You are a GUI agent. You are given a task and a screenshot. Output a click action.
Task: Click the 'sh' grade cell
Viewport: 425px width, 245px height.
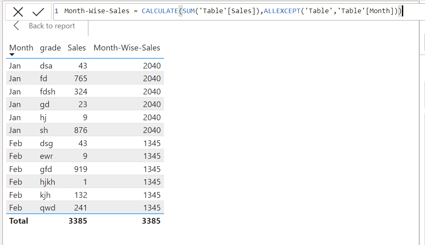(44, 130)
